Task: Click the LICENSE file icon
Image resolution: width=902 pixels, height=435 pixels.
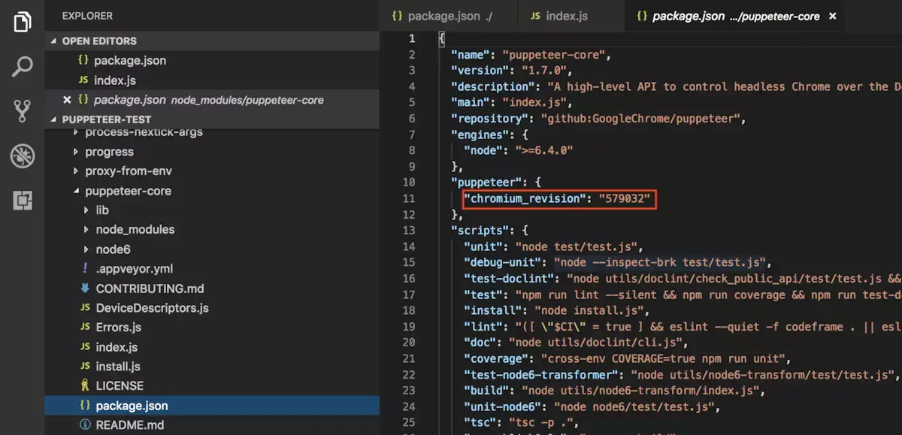Action: 85,385
